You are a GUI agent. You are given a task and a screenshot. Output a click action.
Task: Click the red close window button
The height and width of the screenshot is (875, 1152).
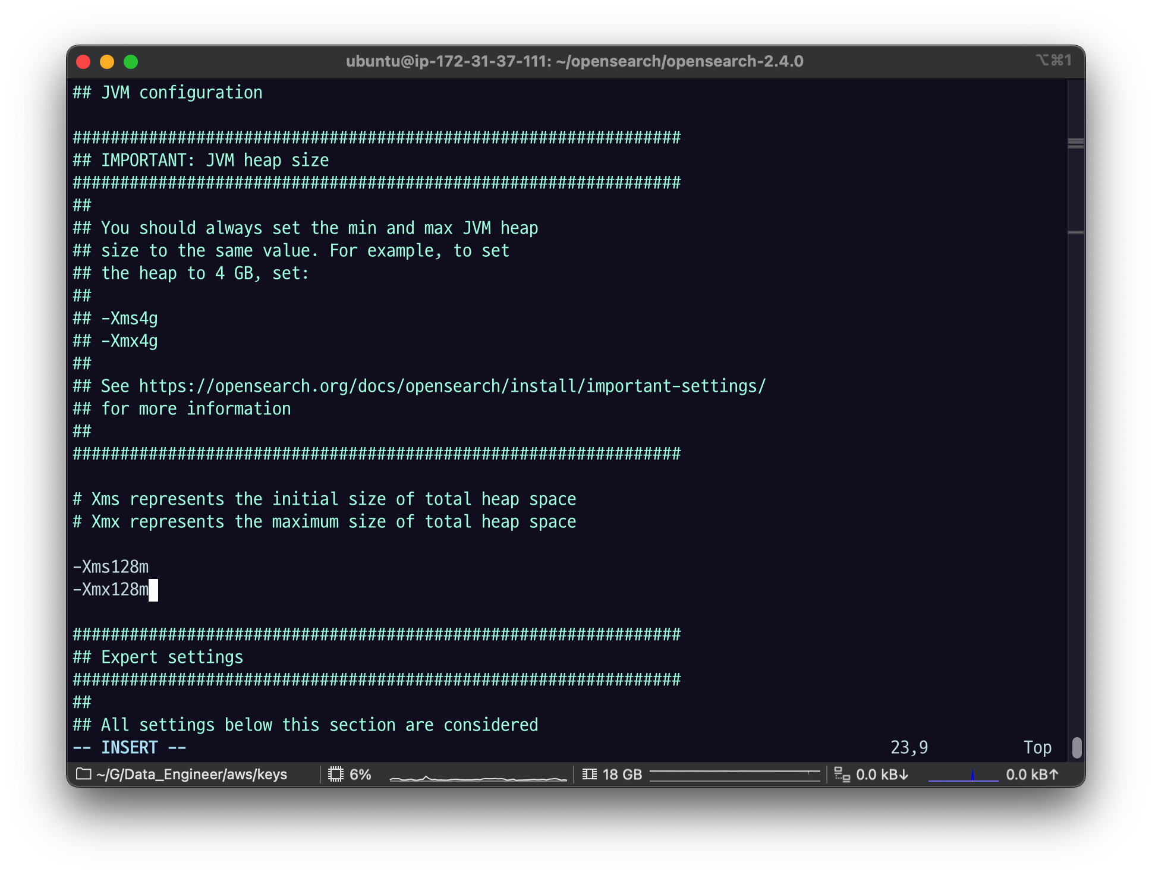click(83, 62)
